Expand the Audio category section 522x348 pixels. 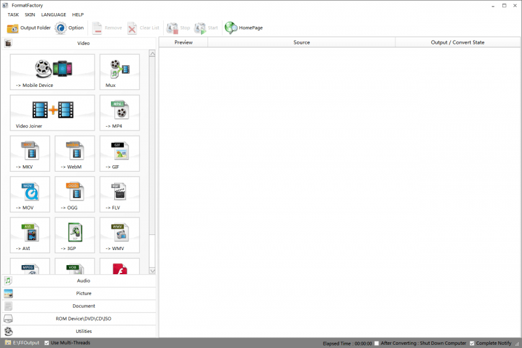coord(84,281)
